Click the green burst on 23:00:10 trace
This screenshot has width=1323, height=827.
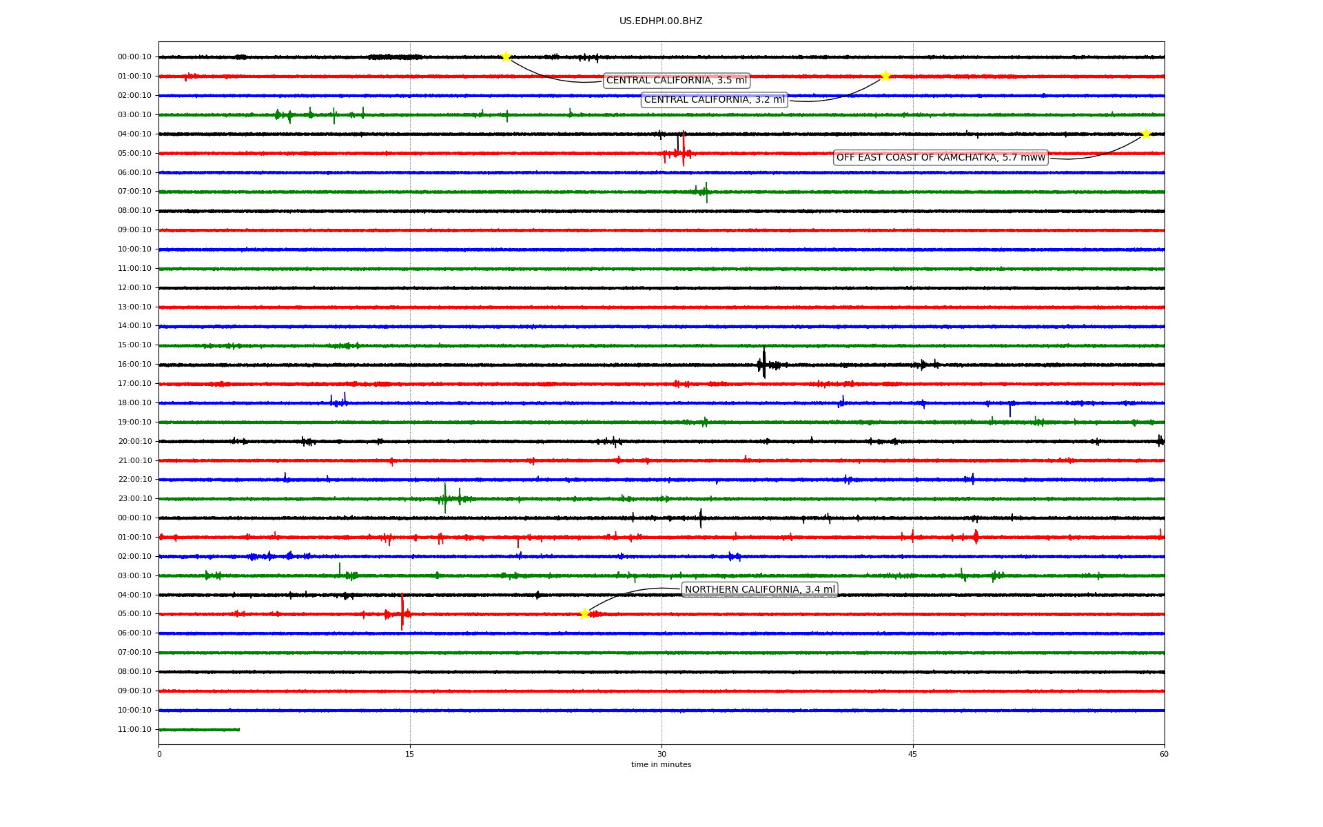[x=445, y=498]
